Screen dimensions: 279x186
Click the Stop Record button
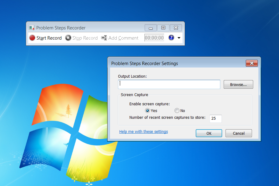(81, 38)
